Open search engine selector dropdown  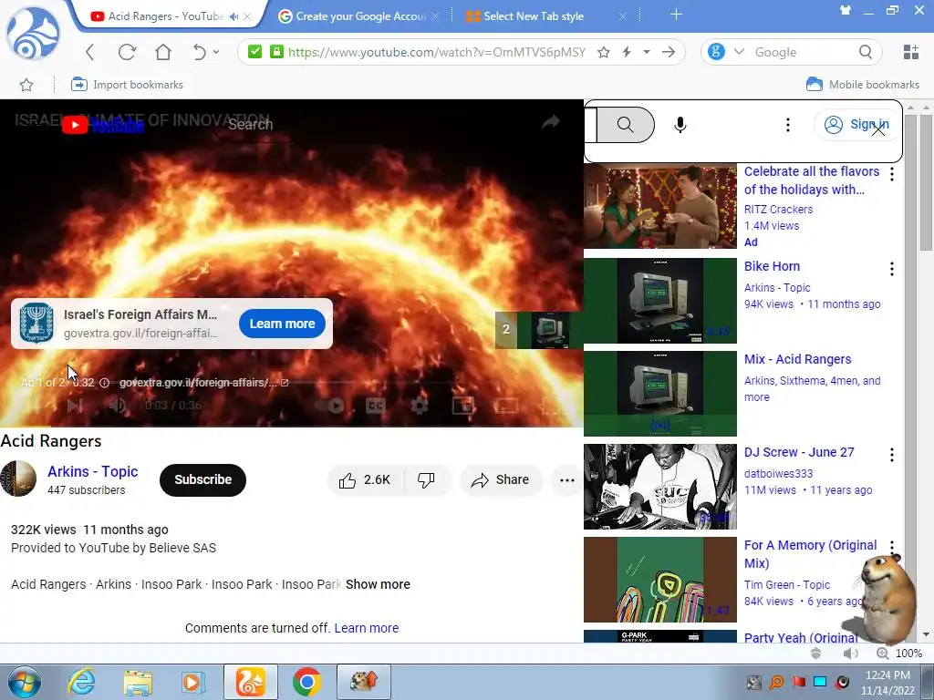point(739,52)
